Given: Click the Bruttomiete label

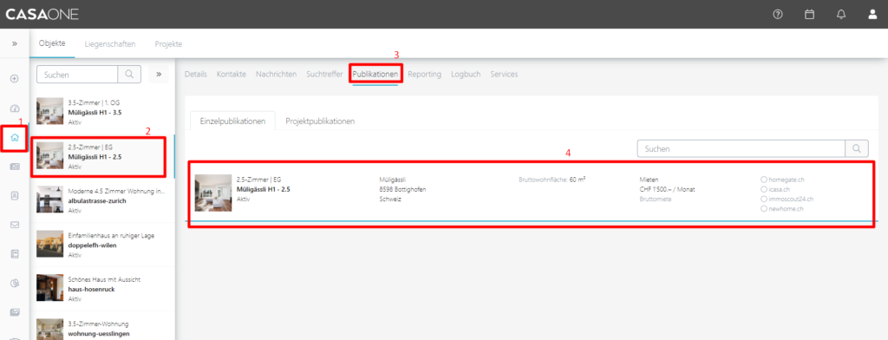Looking at the screenshot, I should coord(656,199).
